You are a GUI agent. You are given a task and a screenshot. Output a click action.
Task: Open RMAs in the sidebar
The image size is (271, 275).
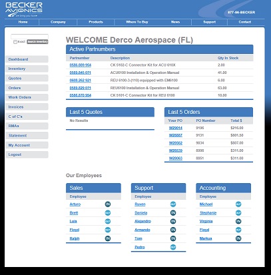pos(27,126)
